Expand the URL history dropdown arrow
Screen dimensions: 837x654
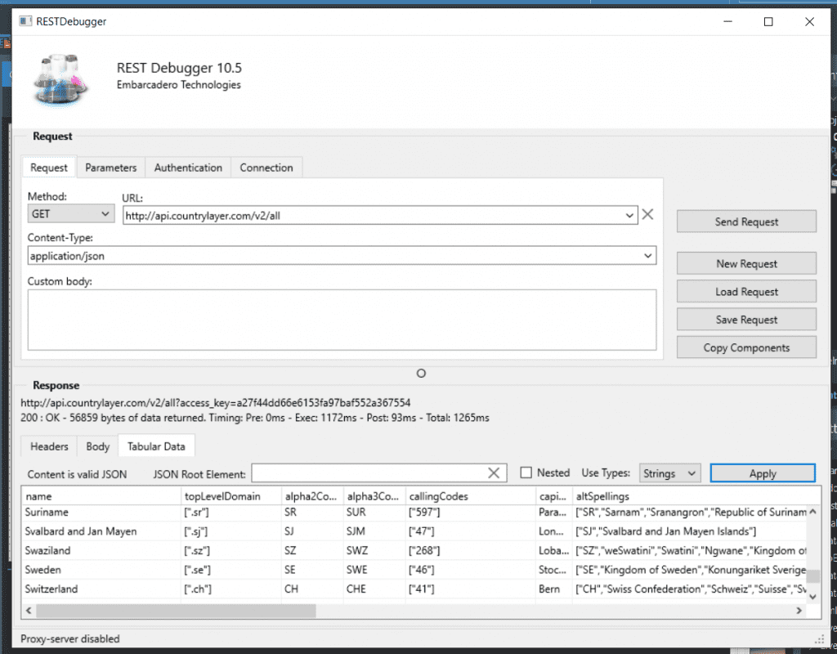(629, 216)
